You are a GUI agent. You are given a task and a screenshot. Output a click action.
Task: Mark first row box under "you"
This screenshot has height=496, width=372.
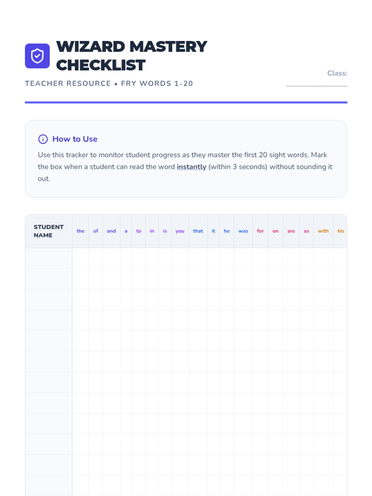[180, 258]
